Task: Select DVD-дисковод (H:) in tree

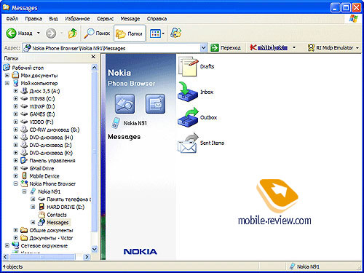Action: click(x=51, y=138)
